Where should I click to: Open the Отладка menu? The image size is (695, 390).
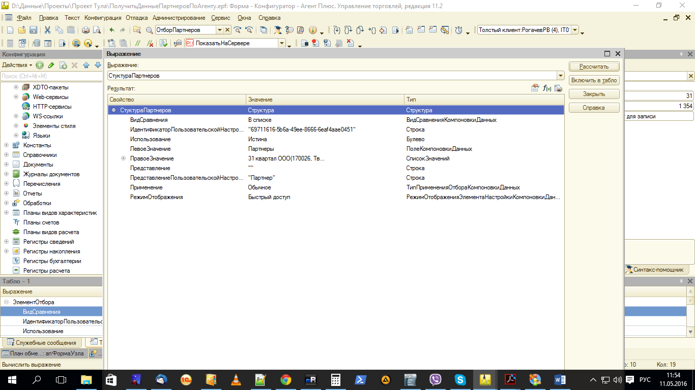pos(136,18)
